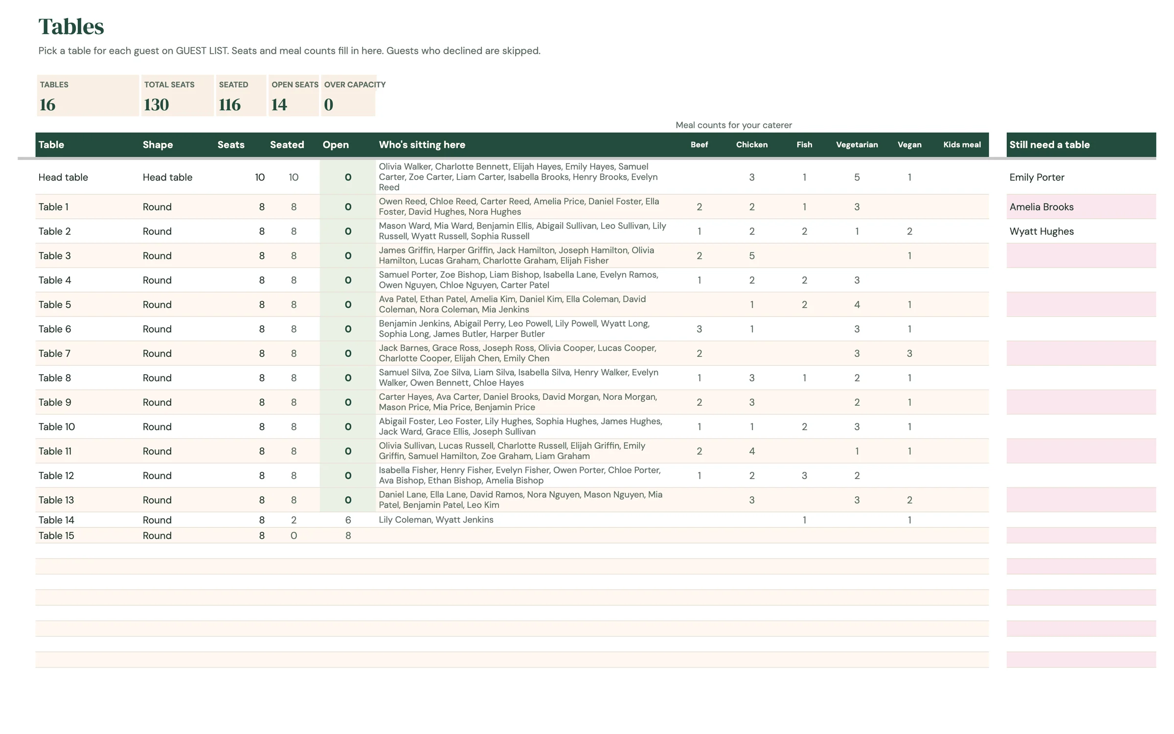Viewport: 1174px width, 734px height.
Task: Click Table 14's open seats value 6
Action: (x=348, y=520)
